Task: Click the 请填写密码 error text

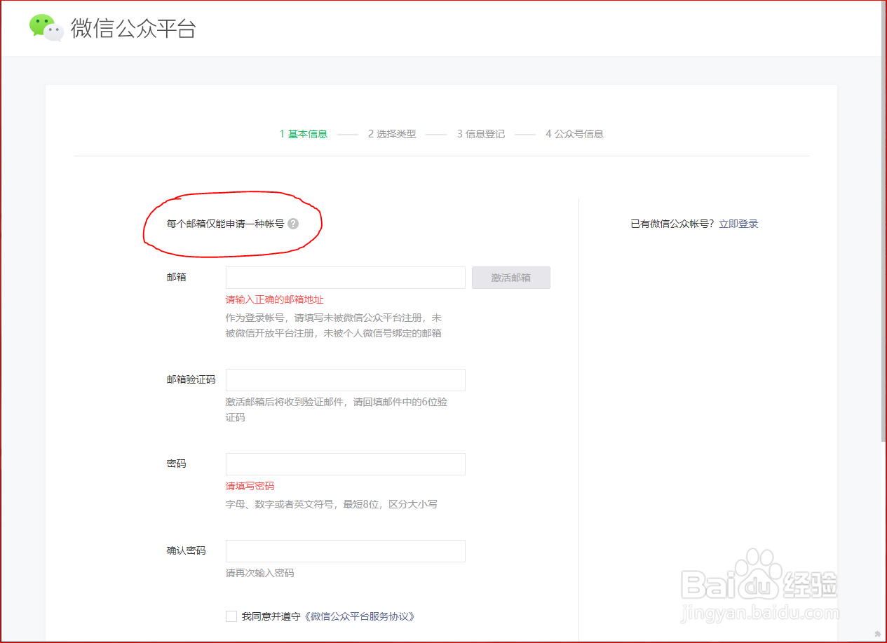Action: pos(250,486)
